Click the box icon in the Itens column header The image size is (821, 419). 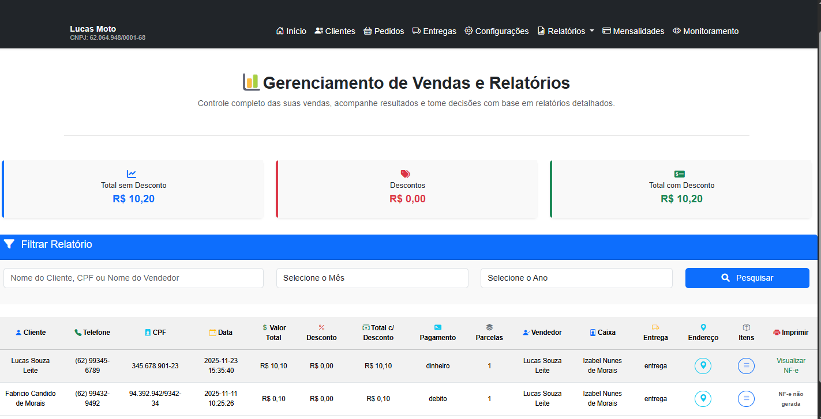[x=746, y=327]
